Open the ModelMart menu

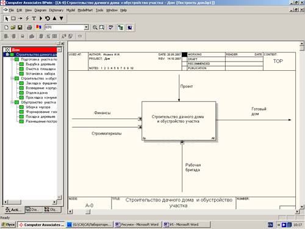[x=85, y=10]
